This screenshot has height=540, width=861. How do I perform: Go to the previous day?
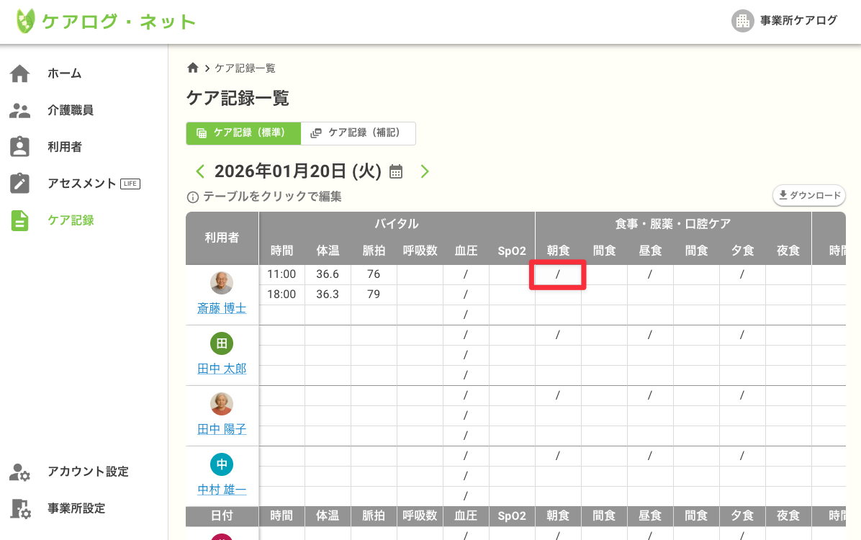pos(200,171)
